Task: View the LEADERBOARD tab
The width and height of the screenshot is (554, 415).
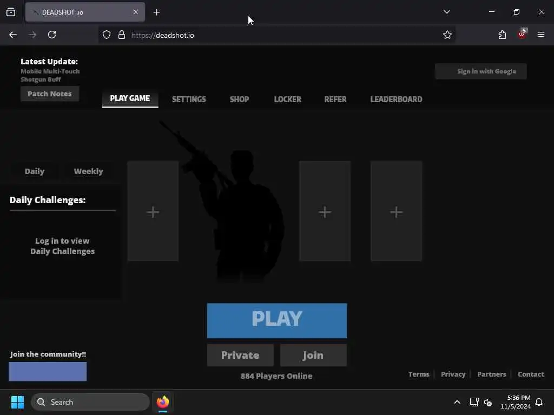Action: (x=396, y=99)
